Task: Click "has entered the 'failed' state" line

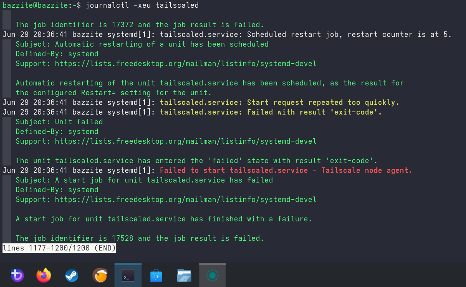Action: (x=197, y=160)
